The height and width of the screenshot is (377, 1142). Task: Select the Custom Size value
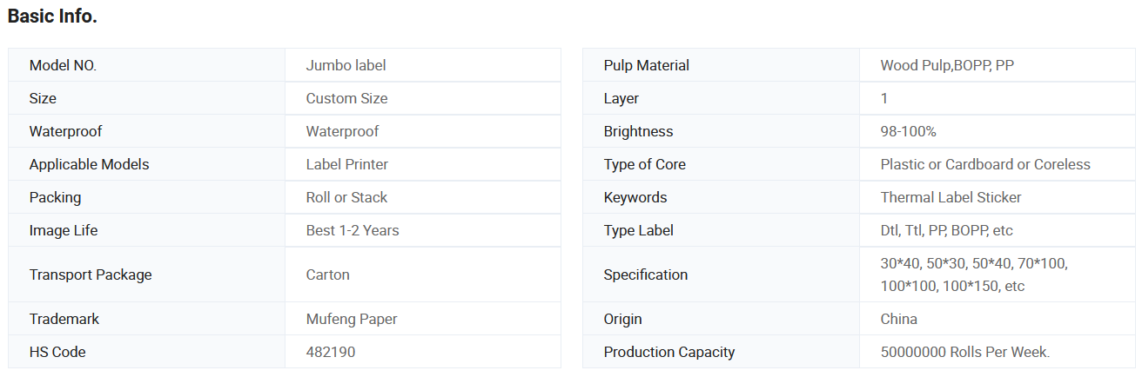click(x=346, y=98)
